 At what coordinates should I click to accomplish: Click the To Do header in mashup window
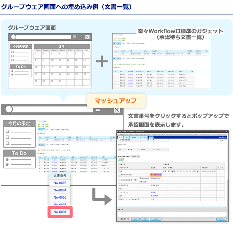pos(19,153)
